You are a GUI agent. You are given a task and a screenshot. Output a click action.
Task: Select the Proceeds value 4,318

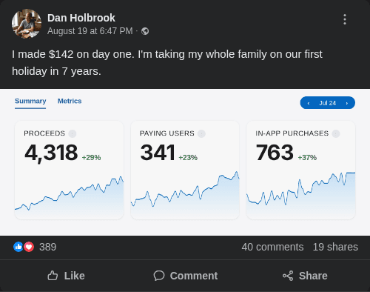(51, 153)
